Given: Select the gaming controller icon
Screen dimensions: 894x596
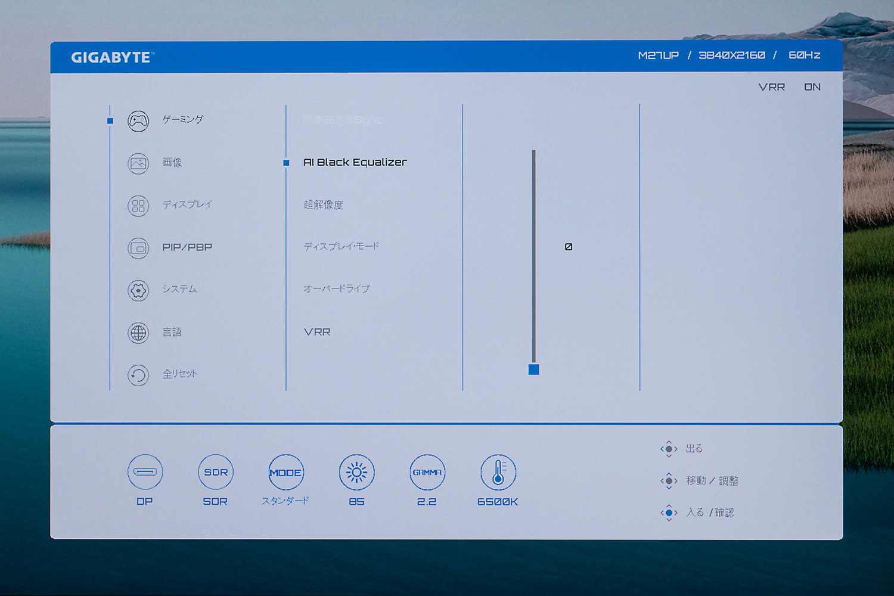Looking at the screenshot, I should pyautogui.click(x=138, y=121).
